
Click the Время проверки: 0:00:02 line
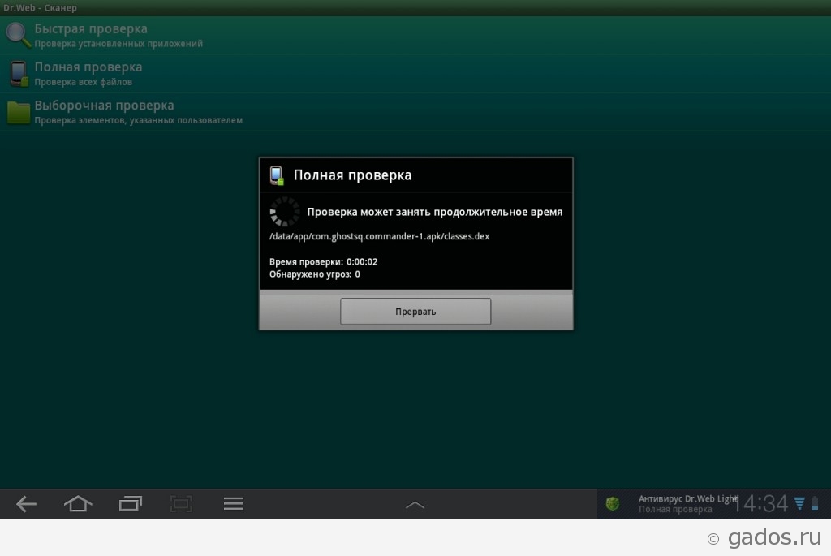pyautogui.click(x=323, y=262)
